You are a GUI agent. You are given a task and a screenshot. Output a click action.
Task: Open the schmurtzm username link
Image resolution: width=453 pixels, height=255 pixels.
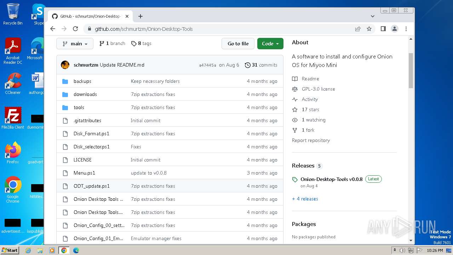click(86, 65)
